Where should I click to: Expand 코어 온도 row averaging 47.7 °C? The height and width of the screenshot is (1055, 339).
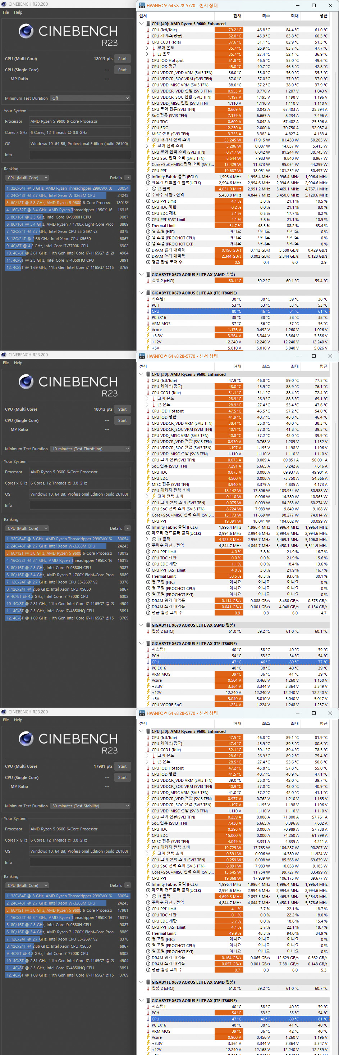[147, 48]
